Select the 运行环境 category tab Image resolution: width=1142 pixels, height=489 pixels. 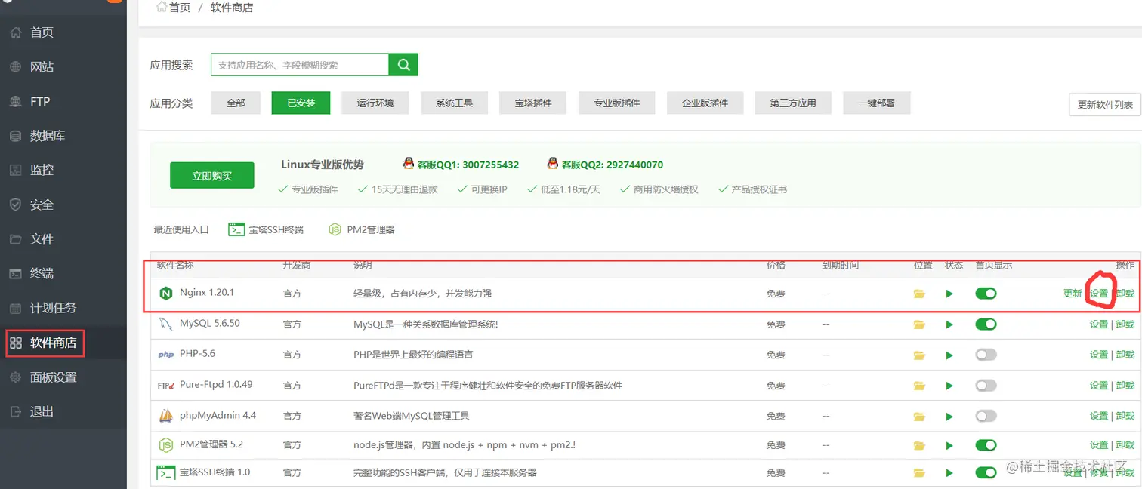375,103
